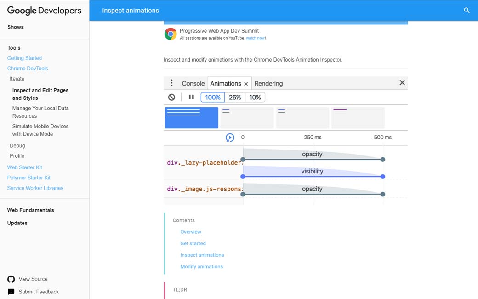This screenshot has height=299, width=478.
Task: Click the Submit Feedback icon
Action: (11, 292)
